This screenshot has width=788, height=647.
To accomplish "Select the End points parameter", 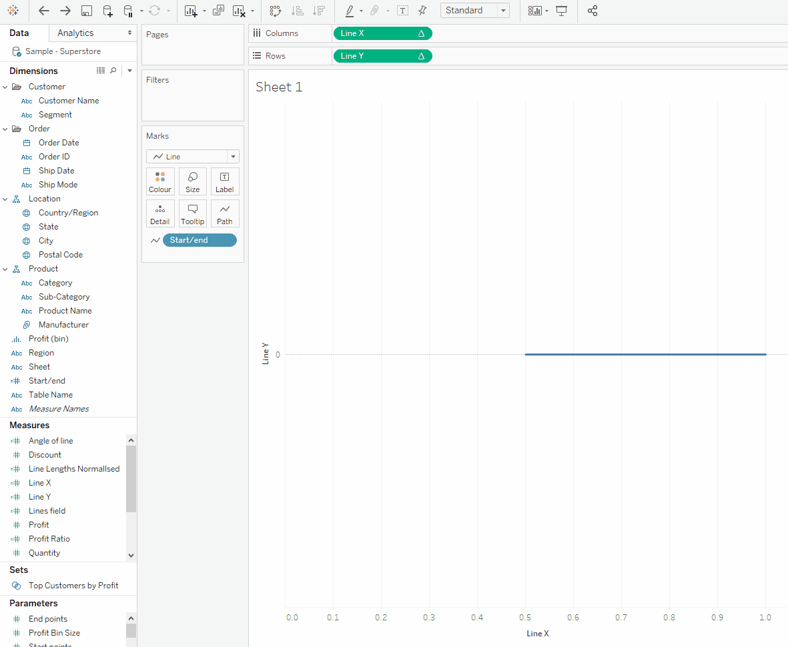I will pyautogui.click(x=48, y=619).
